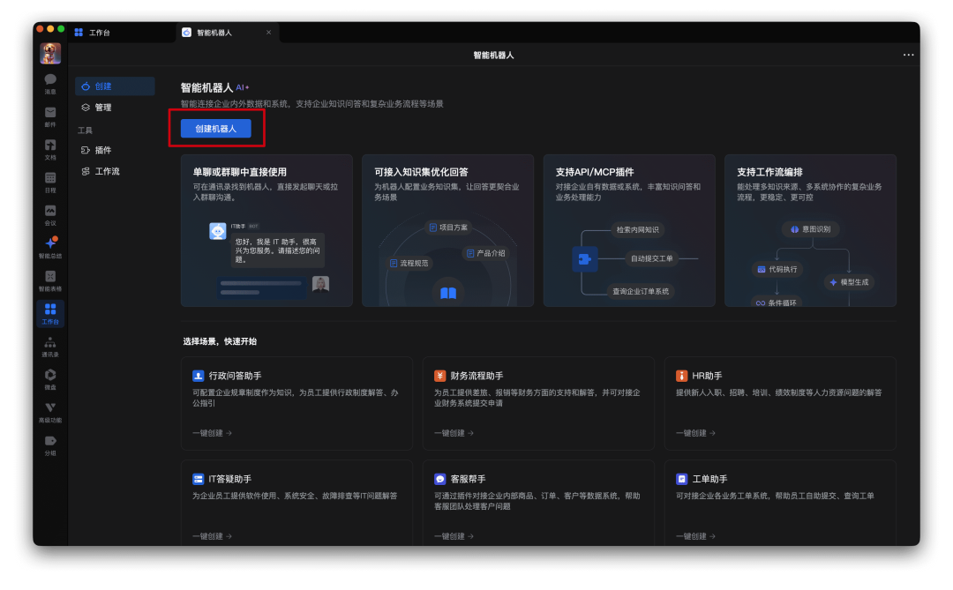Switch to the 智能机器人 tab

[x=216, y=32]
